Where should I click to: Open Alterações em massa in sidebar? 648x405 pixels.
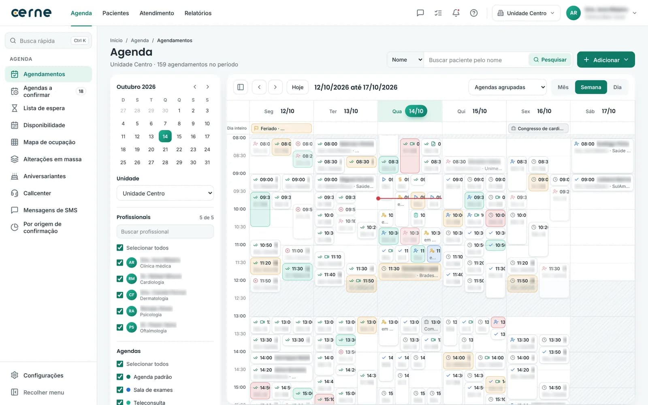48,159
